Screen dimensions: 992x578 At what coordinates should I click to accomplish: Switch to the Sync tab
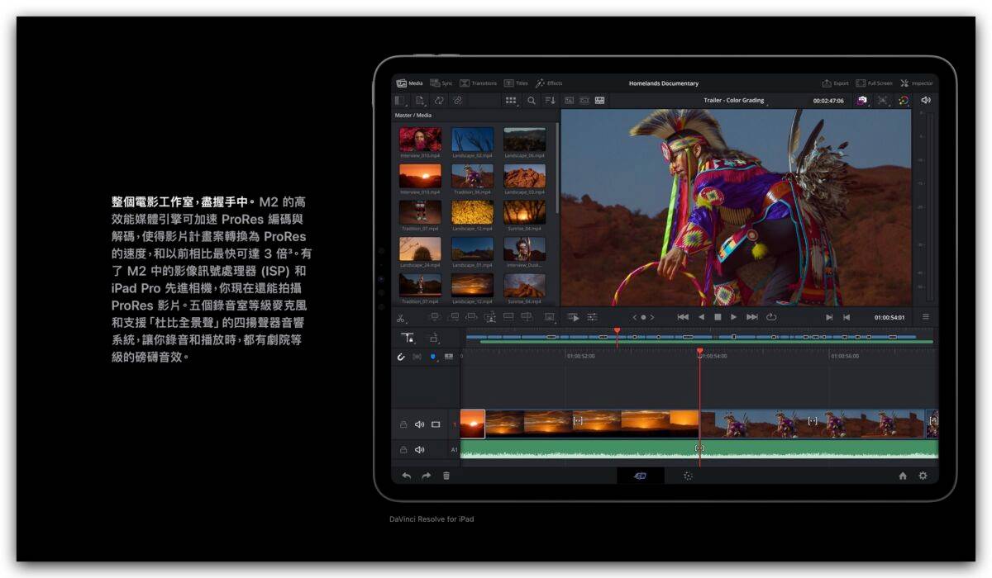(441, 83)
